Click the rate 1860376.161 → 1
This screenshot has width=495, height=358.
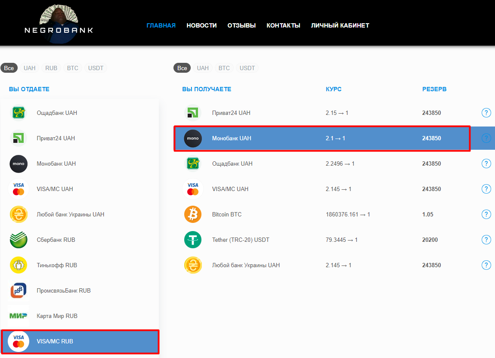[x=347, y=214]
